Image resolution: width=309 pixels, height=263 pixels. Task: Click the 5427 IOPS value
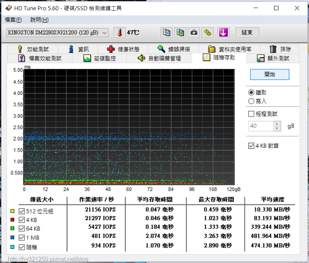(x=102, y=227)
